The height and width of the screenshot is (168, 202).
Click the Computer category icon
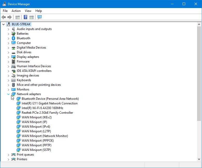point(13,43)
